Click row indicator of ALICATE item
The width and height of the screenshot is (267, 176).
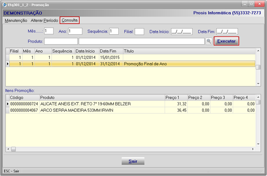click(8, 104)
